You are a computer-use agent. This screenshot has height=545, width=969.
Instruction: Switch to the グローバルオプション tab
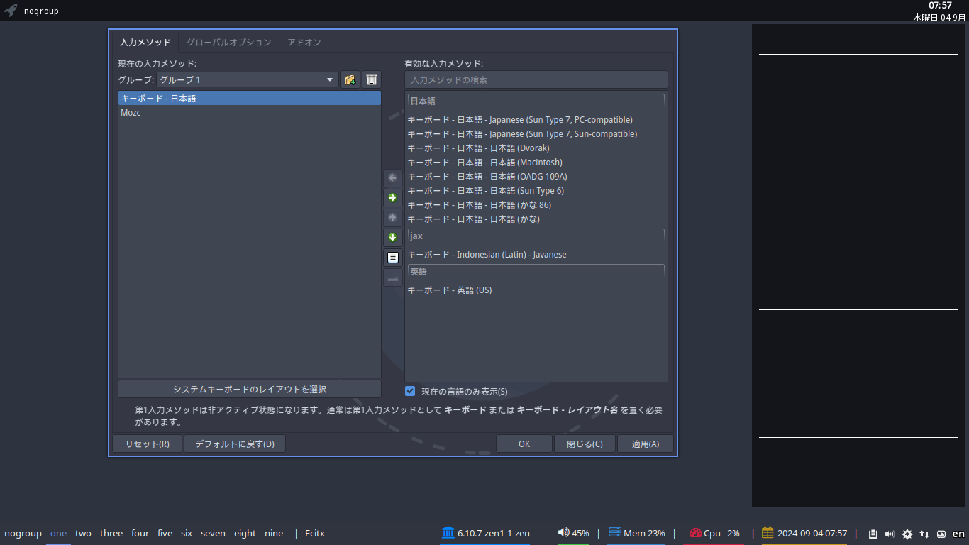click(228, 42)
